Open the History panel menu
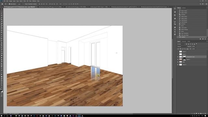Viewport: 208px width, 117px height. coord(207,8)
